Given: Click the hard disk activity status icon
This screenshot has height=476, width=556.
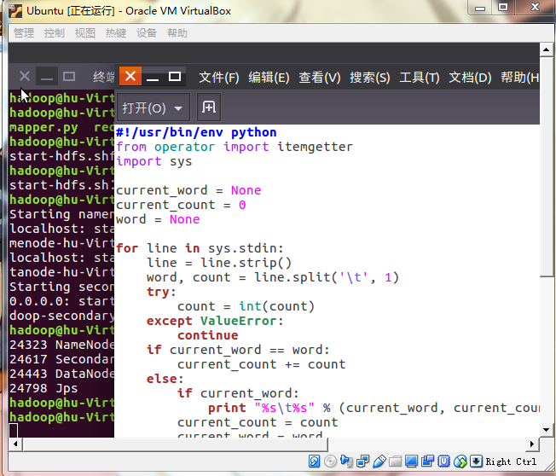Looking at the screenshot, I should [314, 461].
